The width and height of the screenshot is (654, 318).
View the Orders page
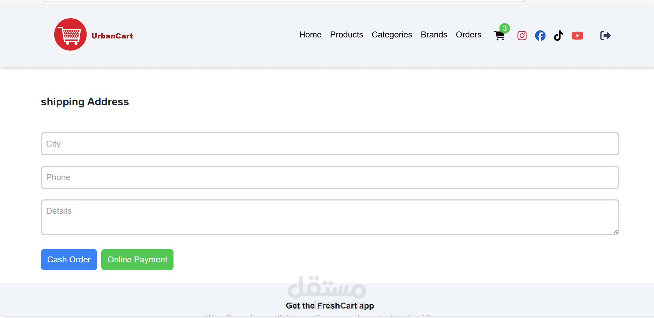pyautogui.click(x=468, y=35)
